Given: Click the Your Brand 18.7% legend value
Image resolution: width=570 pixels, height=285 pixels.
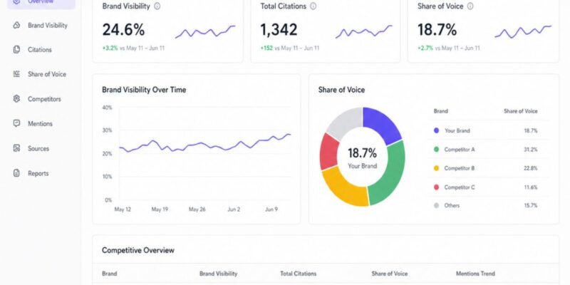Looking at the screenshot, I should pos(531,130).
